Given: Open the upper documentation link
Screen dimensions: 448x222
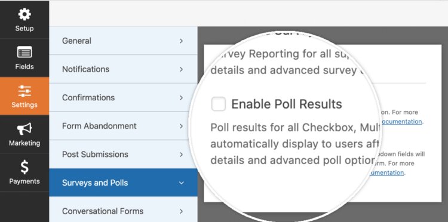Looking at the screenshot, I should point(401,122).
